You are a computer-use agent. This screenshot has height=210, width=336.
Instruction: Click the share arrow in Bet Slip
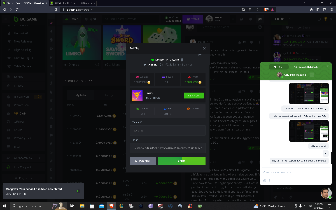pos(200,55)
